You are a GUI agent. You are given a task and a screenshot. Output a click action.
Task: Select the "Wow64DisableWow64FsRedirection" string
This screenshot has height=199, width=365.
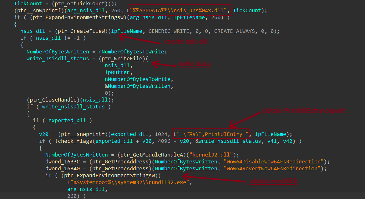point(274,162)
